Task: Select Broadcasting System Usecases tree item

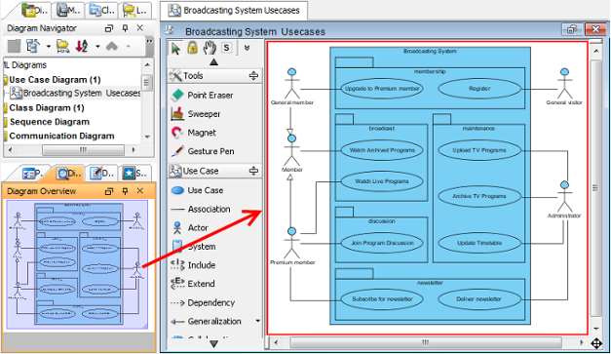Action: [75, 93]
